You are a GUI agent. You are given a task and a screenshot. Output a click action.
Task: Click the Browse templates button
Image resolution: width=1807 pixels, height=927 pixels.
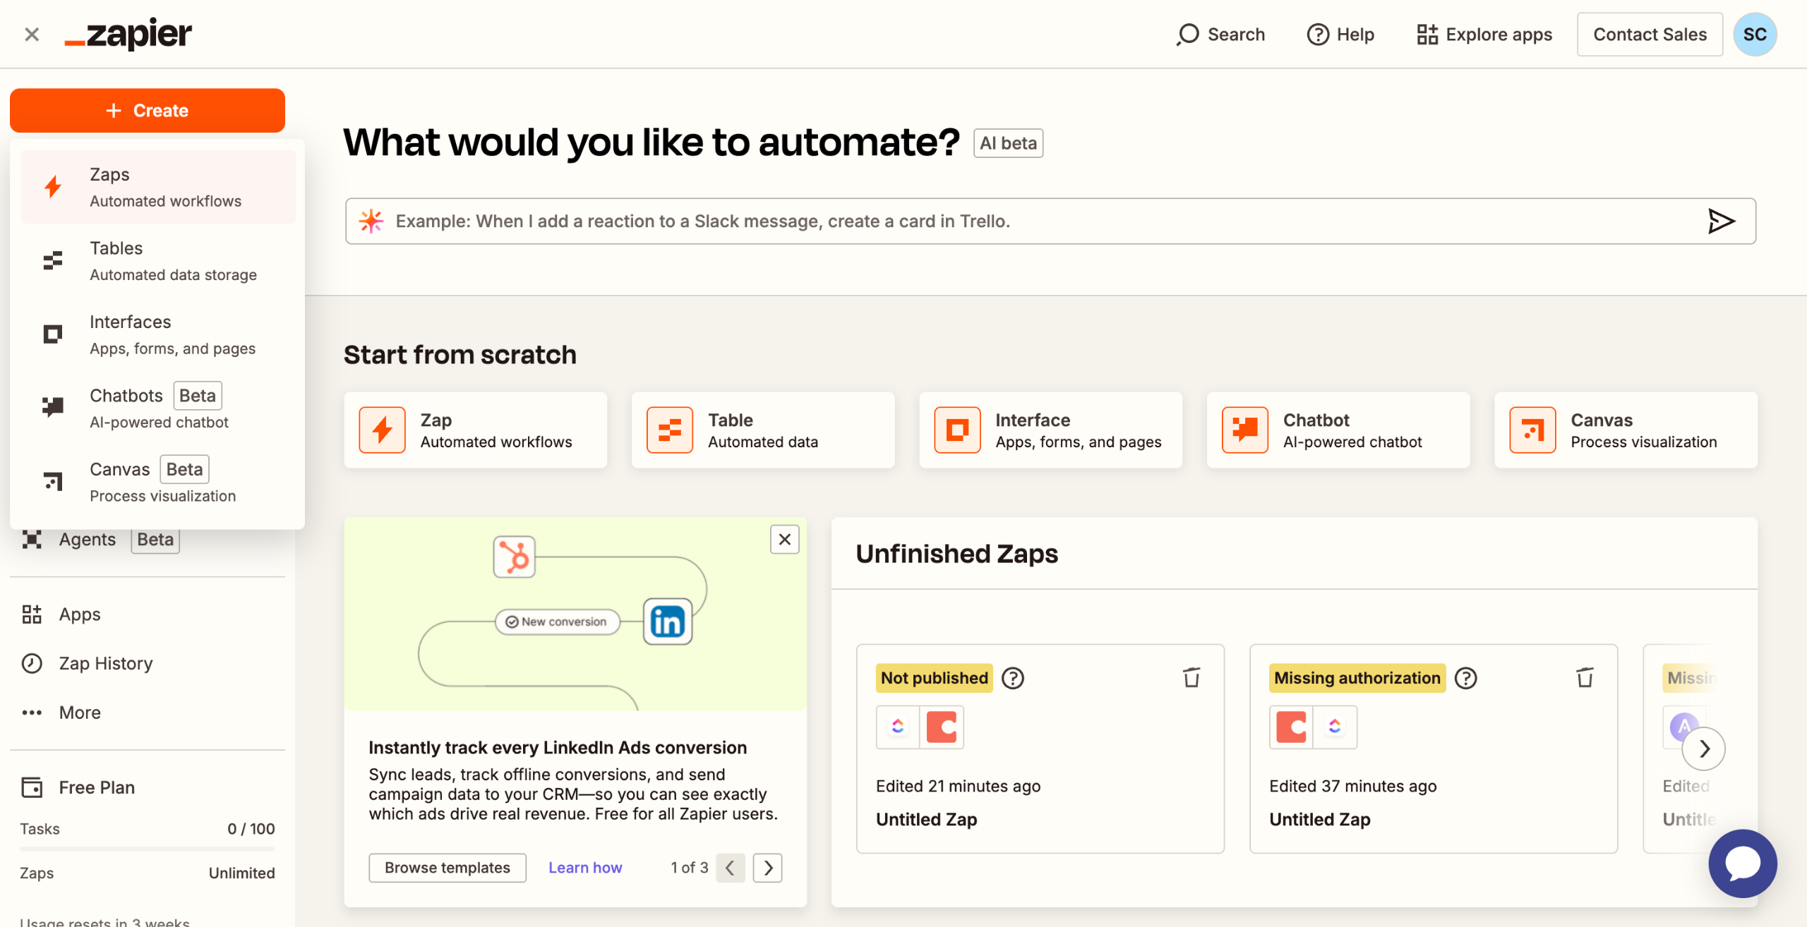[x=447, y=868]
